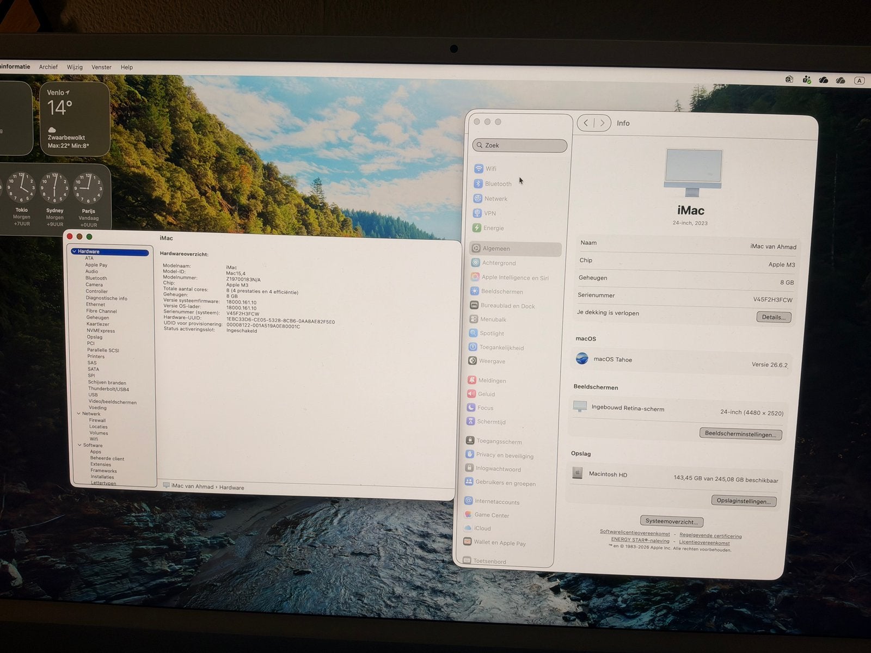Select the Beeldschermen icon in sidebar
This screenshot has width=871, height=653.
coord(475,292)
